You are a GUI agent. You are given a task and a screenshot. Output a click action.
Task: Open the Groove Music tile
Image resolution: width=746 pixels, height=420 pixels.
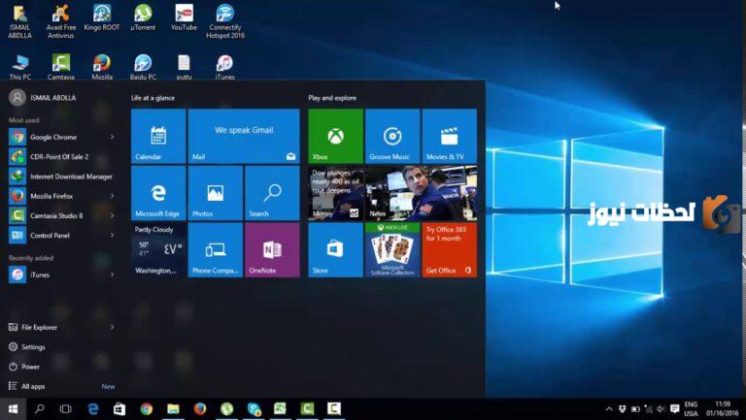[392, 136]
